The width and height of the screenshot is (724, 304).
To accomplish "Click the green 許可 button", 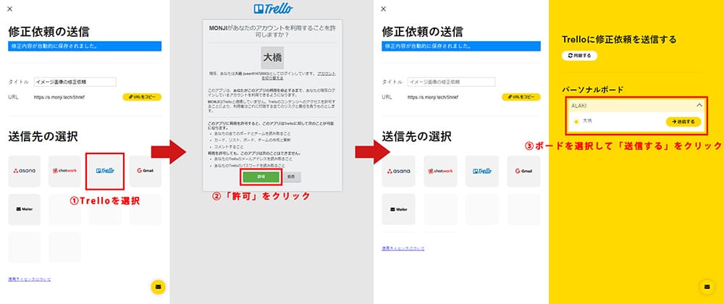I will tap(261, 177).
